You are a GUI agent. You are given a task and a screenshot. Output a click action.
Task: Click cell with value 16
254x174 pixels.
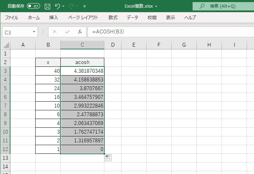[x=48, y=97]
